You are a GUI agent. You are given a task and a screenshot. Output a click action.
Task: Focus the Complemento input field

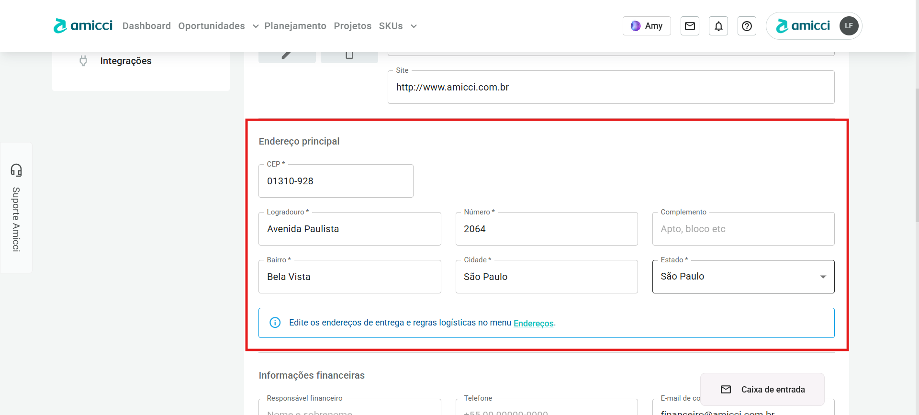point(743,229)
